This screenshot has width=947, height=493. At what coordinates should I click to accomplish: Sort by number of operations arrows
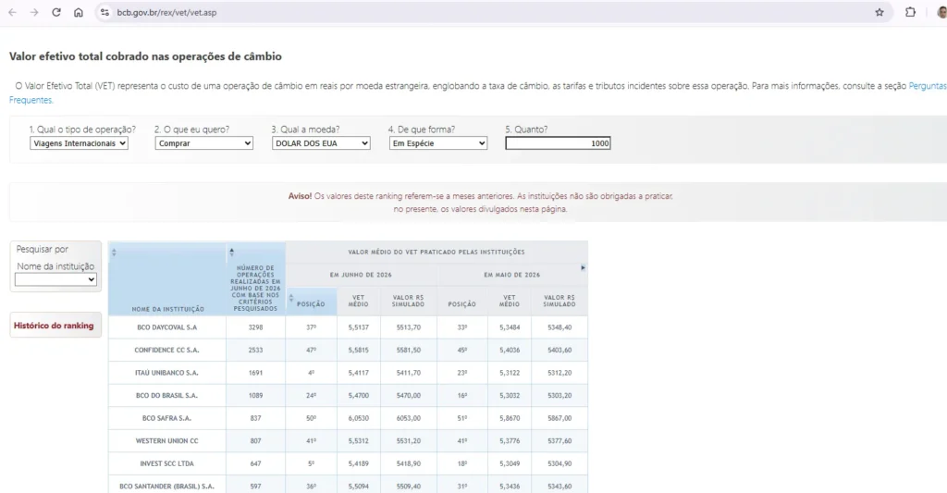[231, 252]
